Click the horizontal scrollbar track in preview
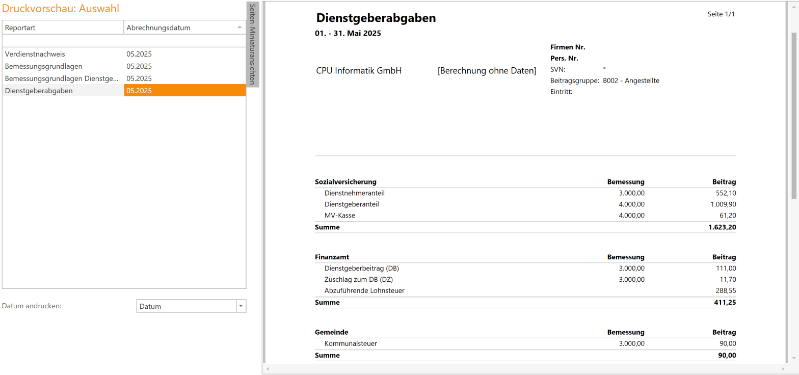Viewport: 799px width, 375px height. point(526,368)
